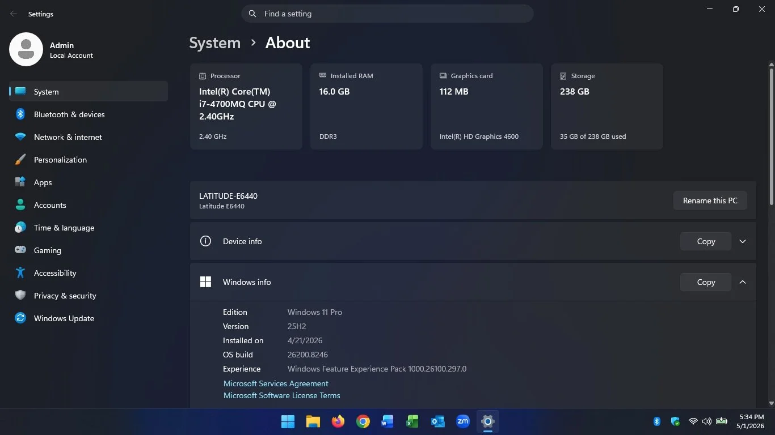The image size is (775, 435).
Task: Open Zoom from the taskbar
Action: (463, 421)
